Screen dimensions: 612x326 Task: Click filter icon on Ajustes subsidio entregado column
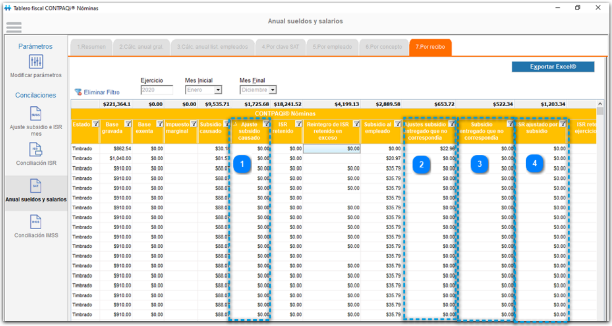click(x=451, y=124)
